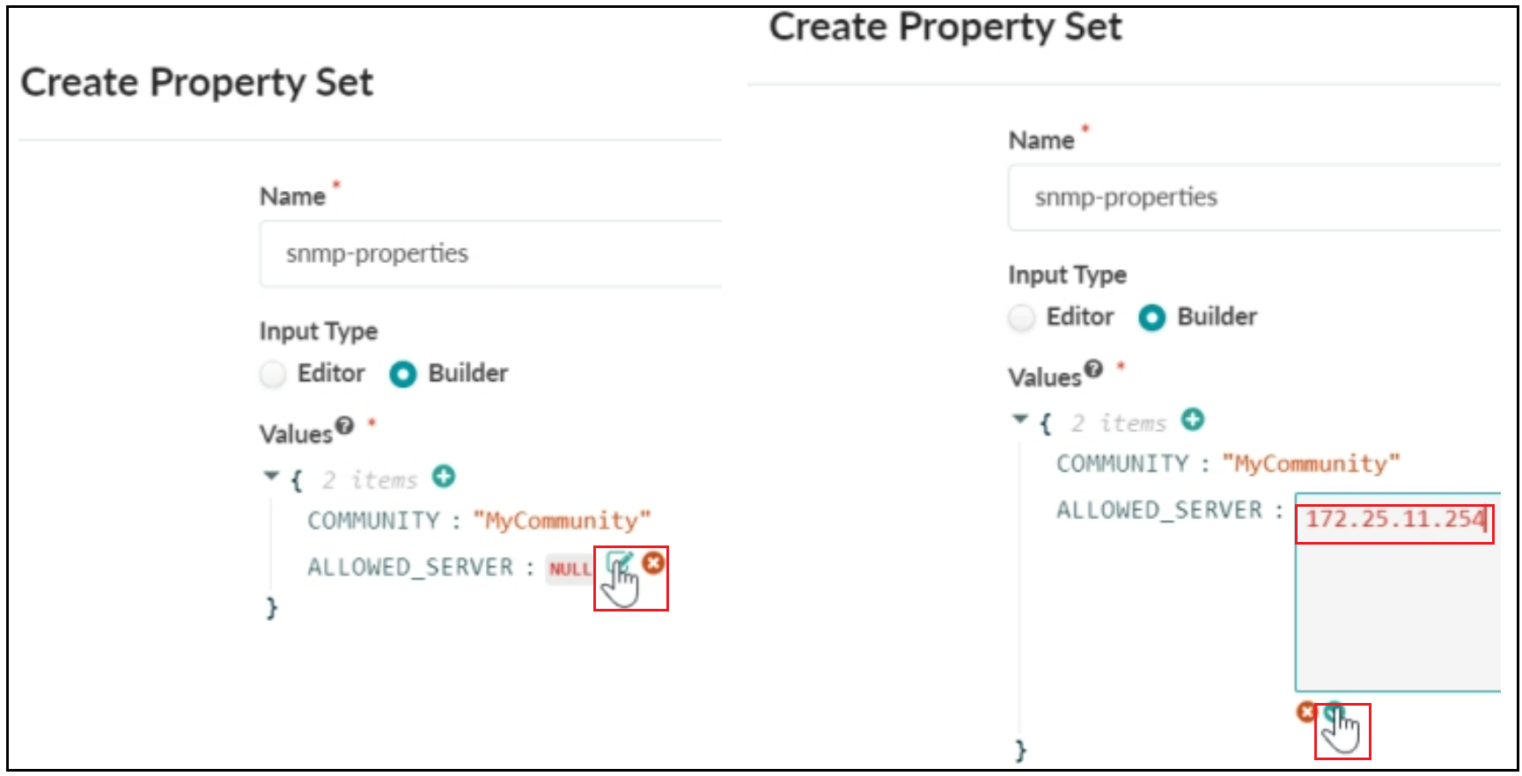Choose the Builder input type in right form
The image size is (1522, 776).
click(1151, 318)
